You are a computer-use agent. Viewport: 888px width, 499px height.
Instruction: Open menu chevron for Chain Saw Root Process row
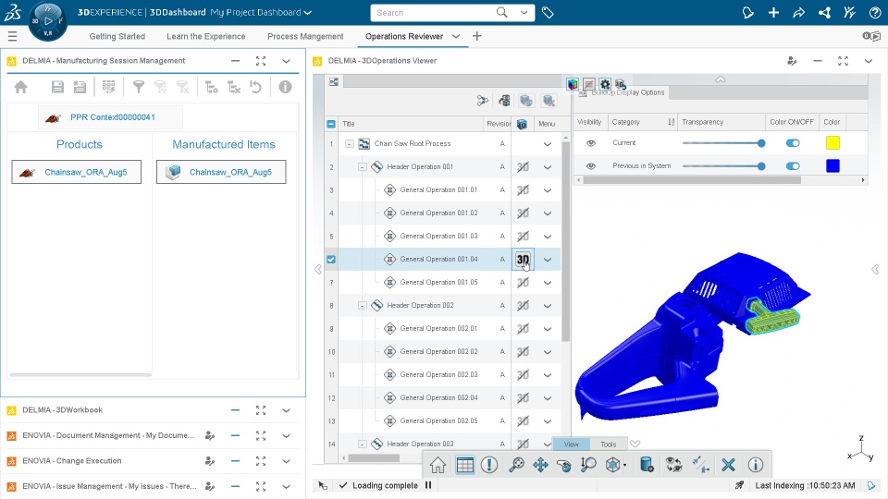pyautogui.click(x=547, y=144)
